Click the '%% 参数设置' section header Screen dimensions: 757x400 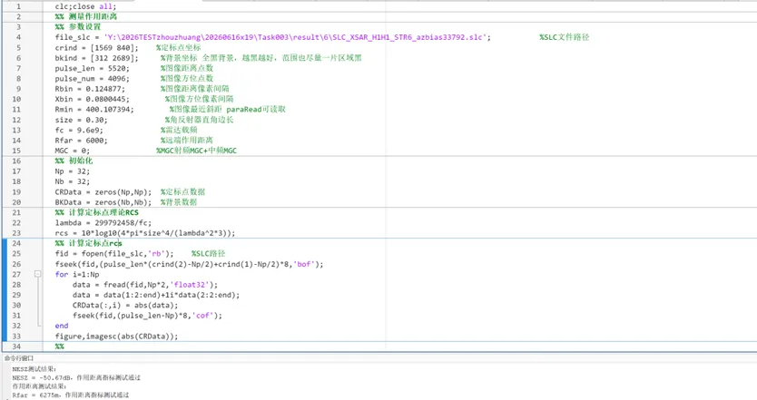pyautogui.click(x=78, y=26)
